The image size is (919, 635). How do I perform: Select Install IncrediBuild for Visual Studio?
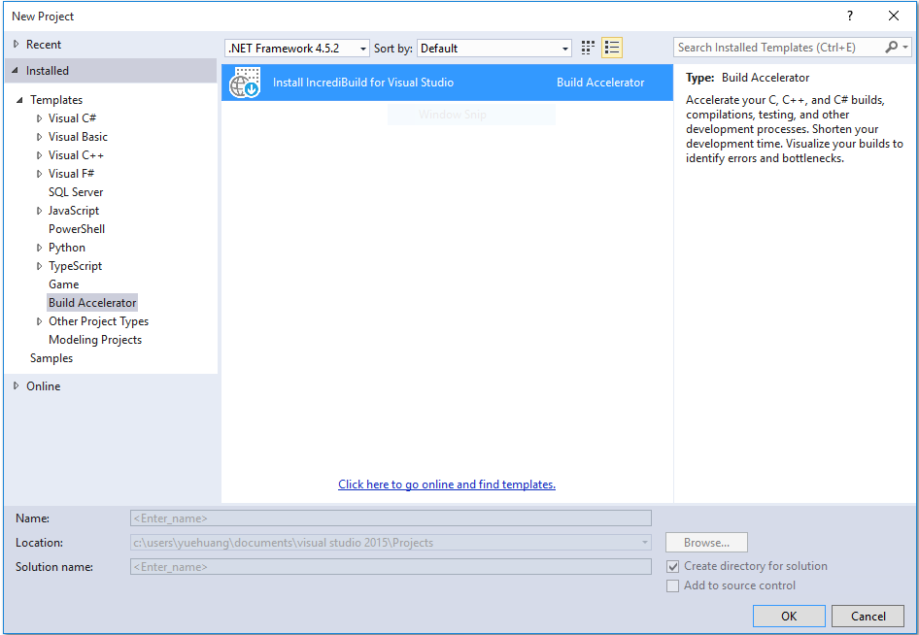click(x=447, y=82)
